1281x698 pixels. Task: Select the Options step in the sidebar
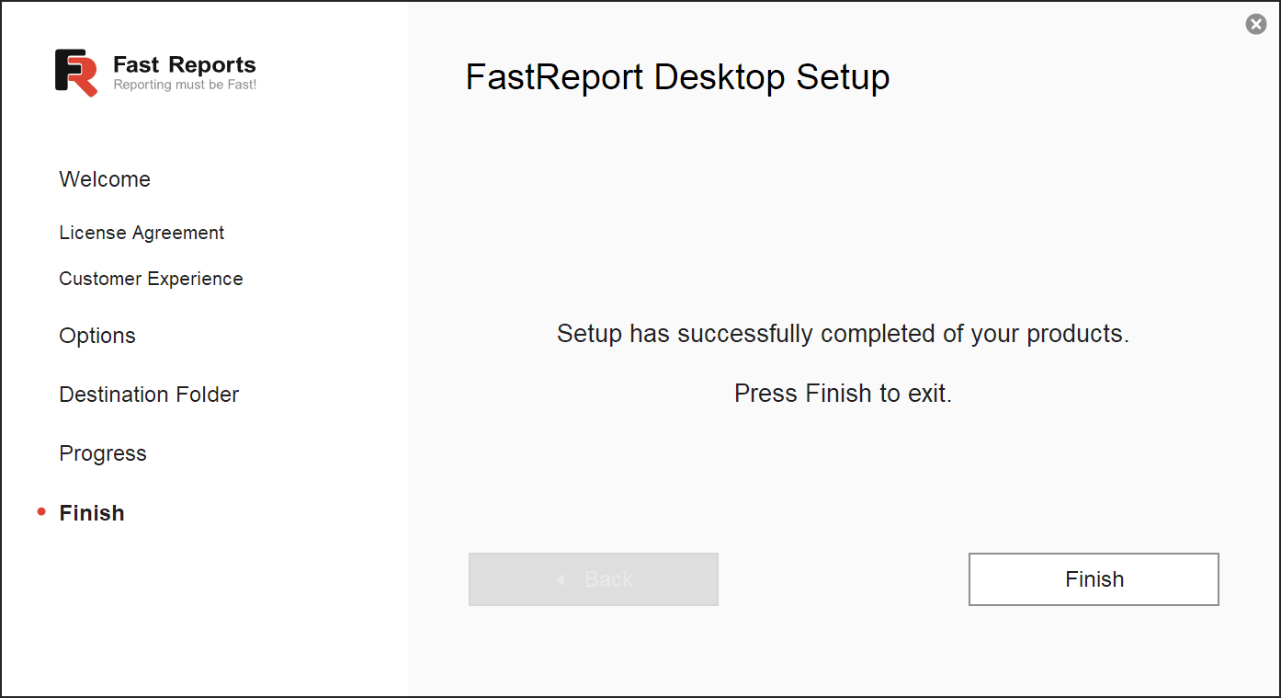click(x=97, y=336)
